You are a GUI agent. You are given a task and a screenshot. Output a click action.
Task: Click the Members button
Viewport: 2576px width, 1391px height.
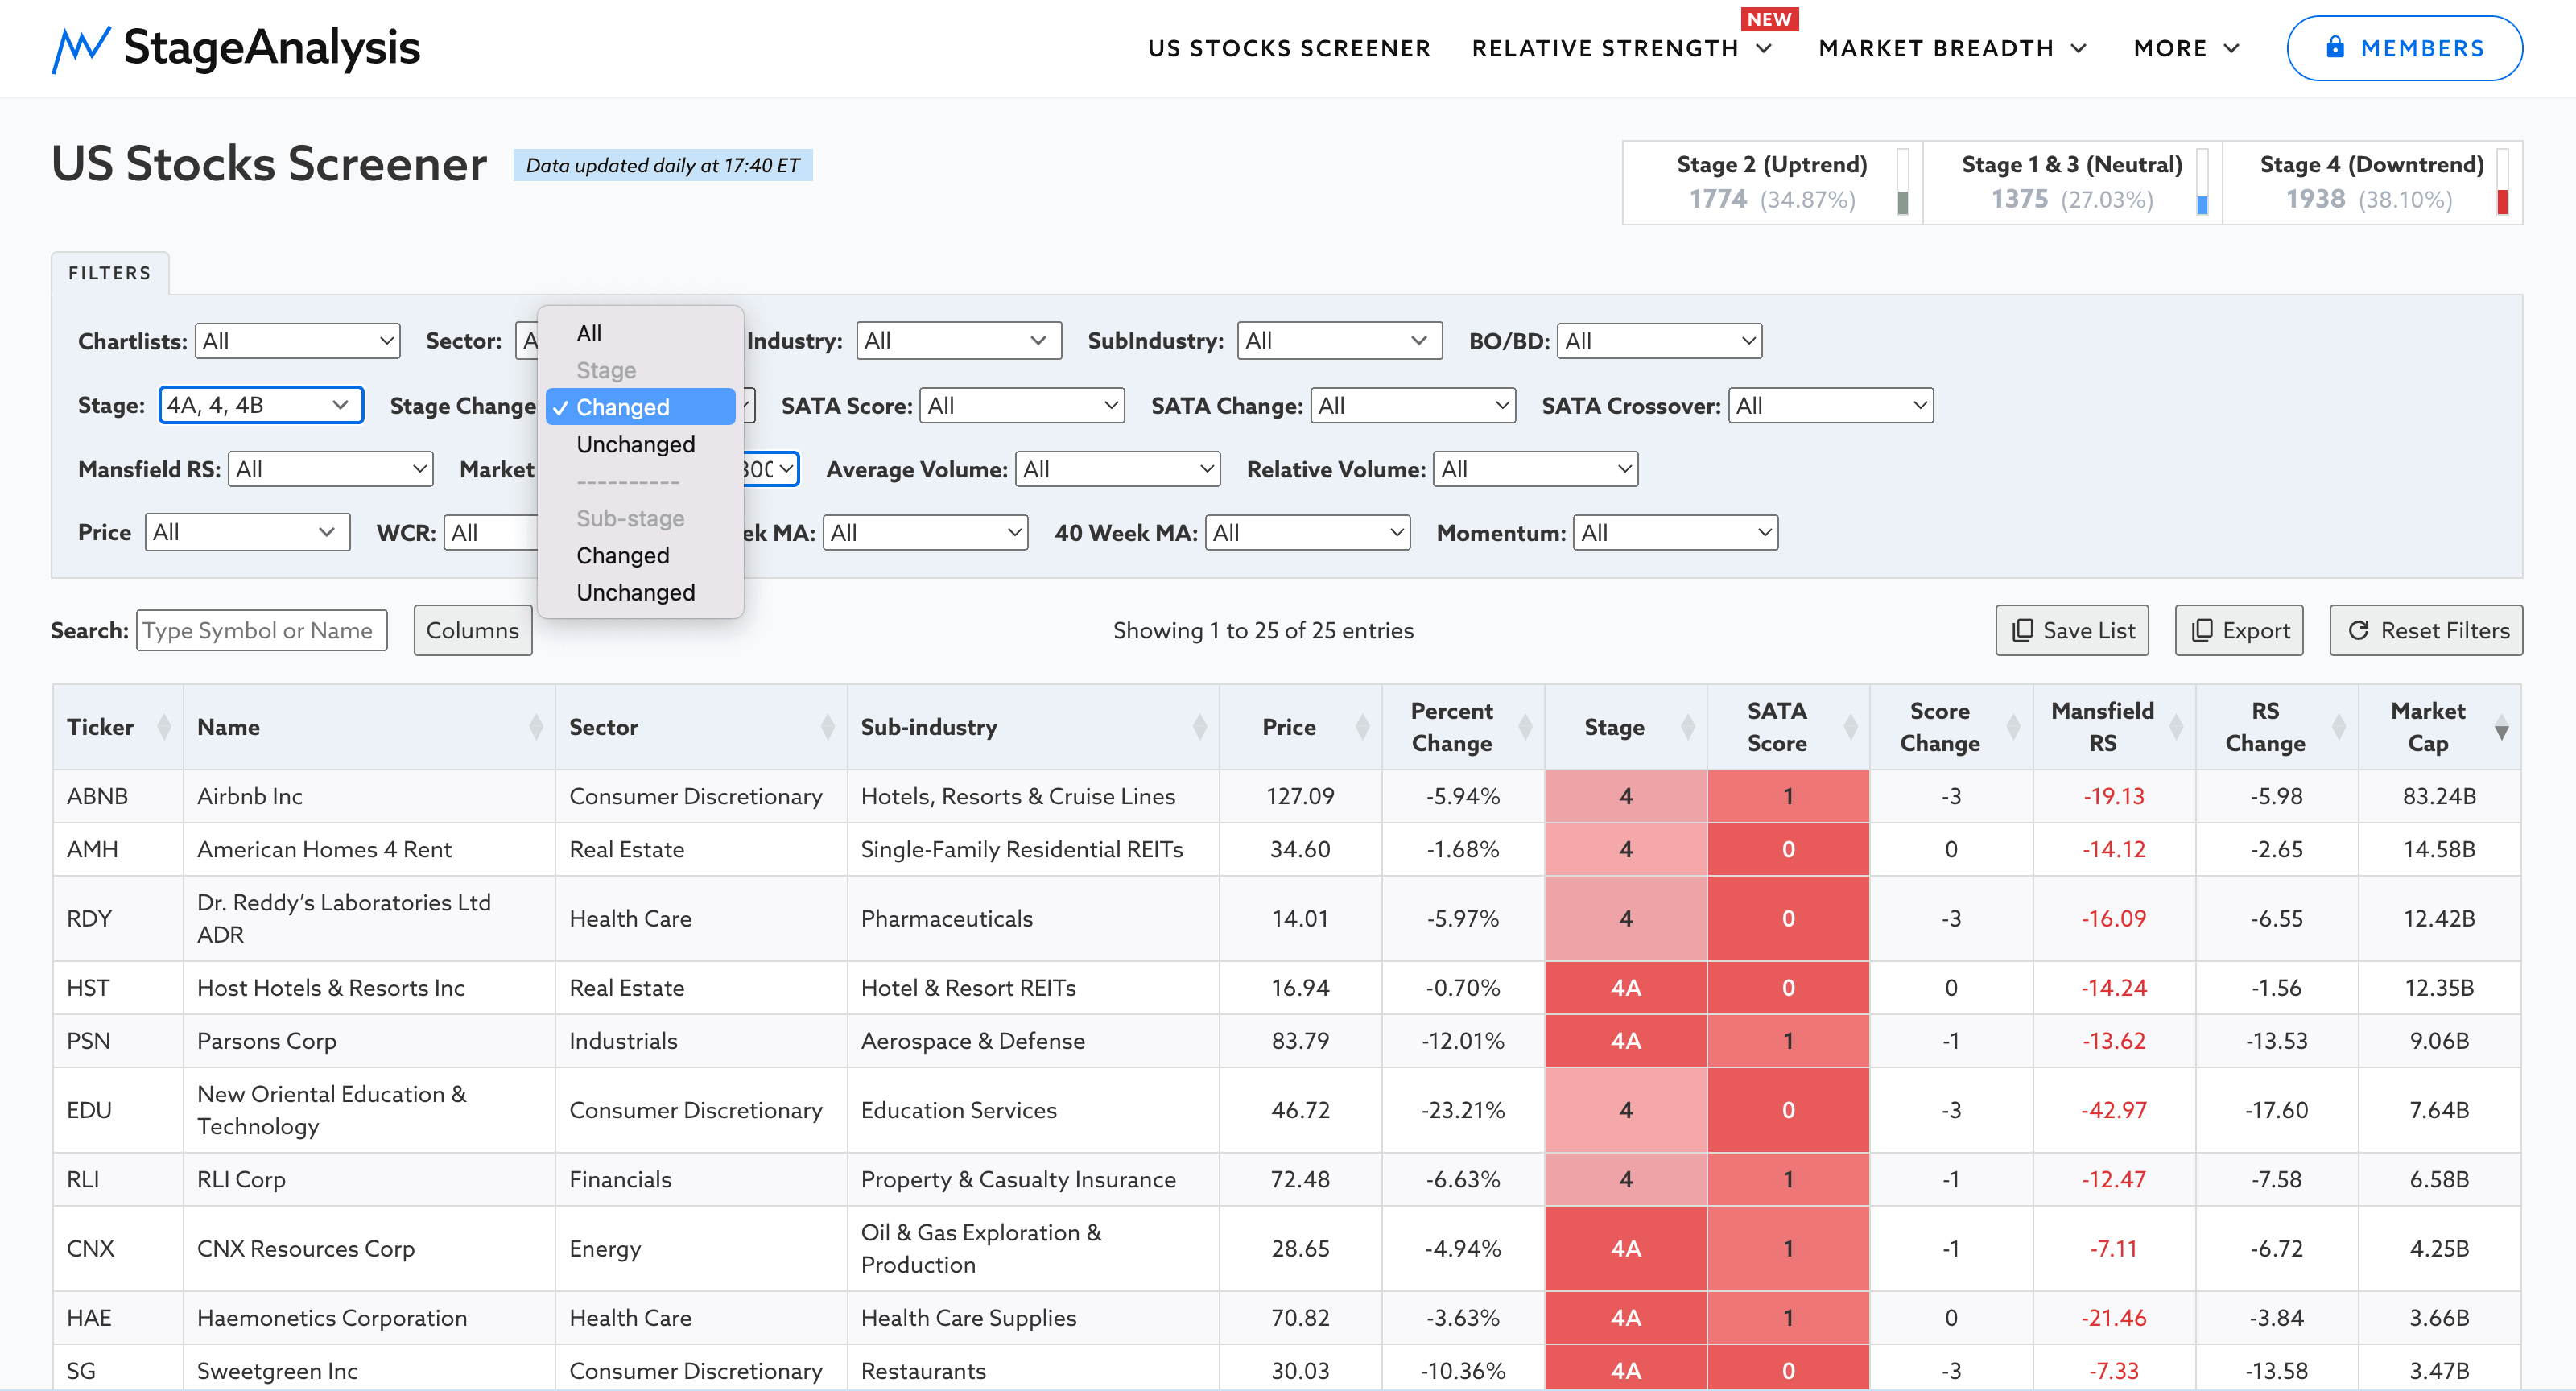coord(2404,48)
